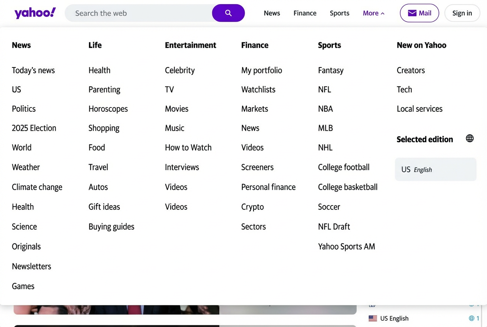
Task: Open the Newsletters link
Action: (32, 266)
